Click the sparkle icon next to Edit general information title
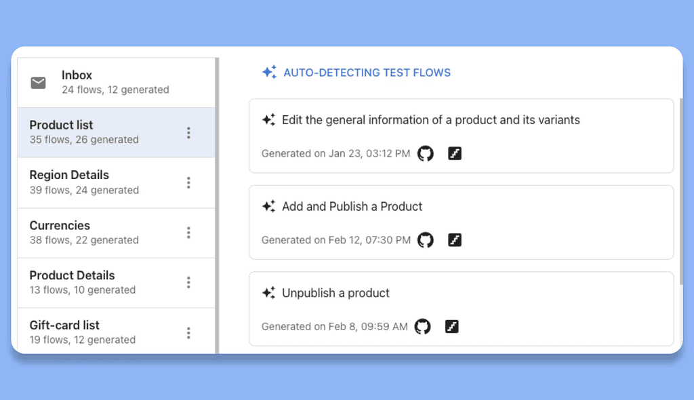The height and width of the screenshot is (400, 694). pos(268,119)
